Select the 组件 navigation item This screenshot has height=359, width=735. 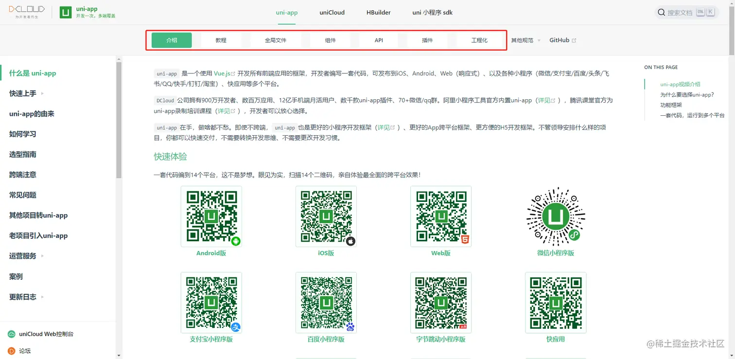pyautogui.click(x=331, y=40)
